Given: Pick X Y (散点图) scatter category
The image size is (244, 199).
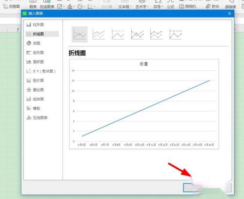Looking at the screenshot, I should click(x=41, y=71).
